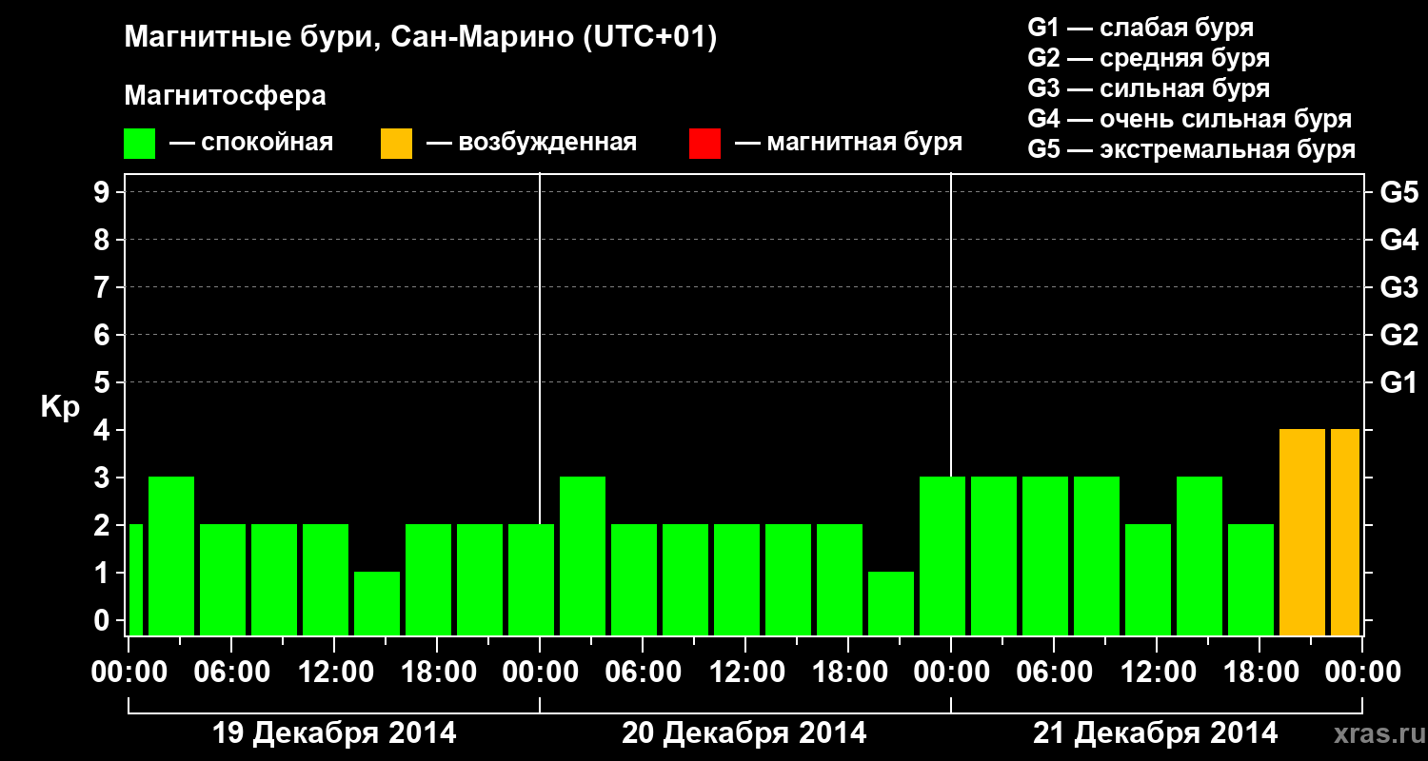1428x761 pixels.
Task: Click the orange "возбужденная" legend swatch
Action: [x=396, y=144]
